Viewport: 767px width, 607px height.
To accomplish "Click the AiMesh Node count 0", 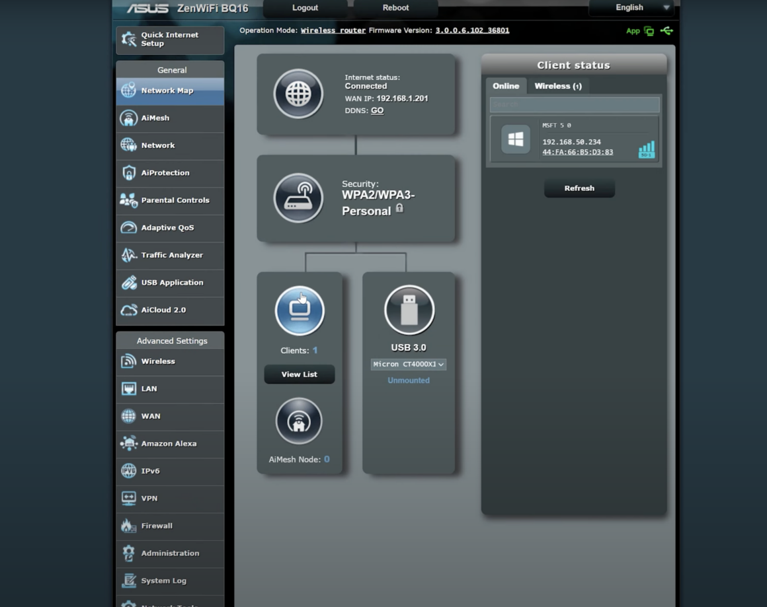I will (x=327, y=460).
